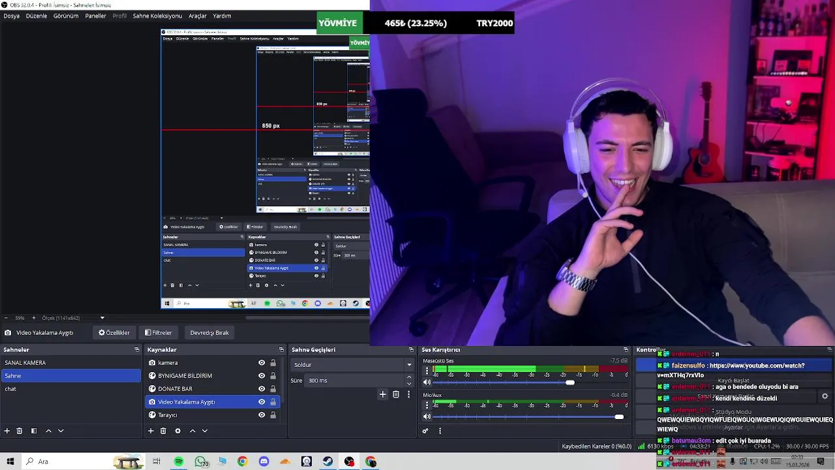Hide the BYNIGAME BİLDİRİM source
Viewport: 835px width, 470px height.
pyautogui.click(x=262, y=376)
